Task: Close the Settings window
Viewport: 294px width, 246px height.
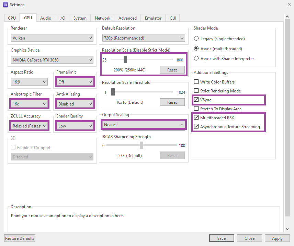Action: point(289,5)
